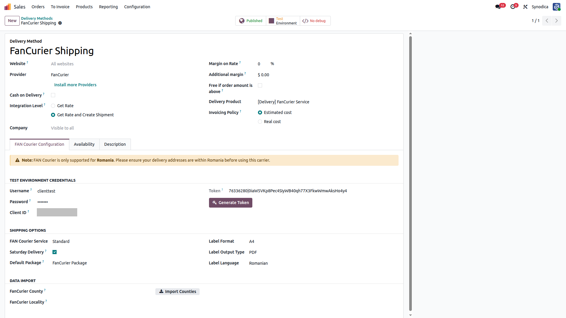Viewport: 566px width, 318px height.
Task: Open the Orders menu
Action: [x=38, y=7]
